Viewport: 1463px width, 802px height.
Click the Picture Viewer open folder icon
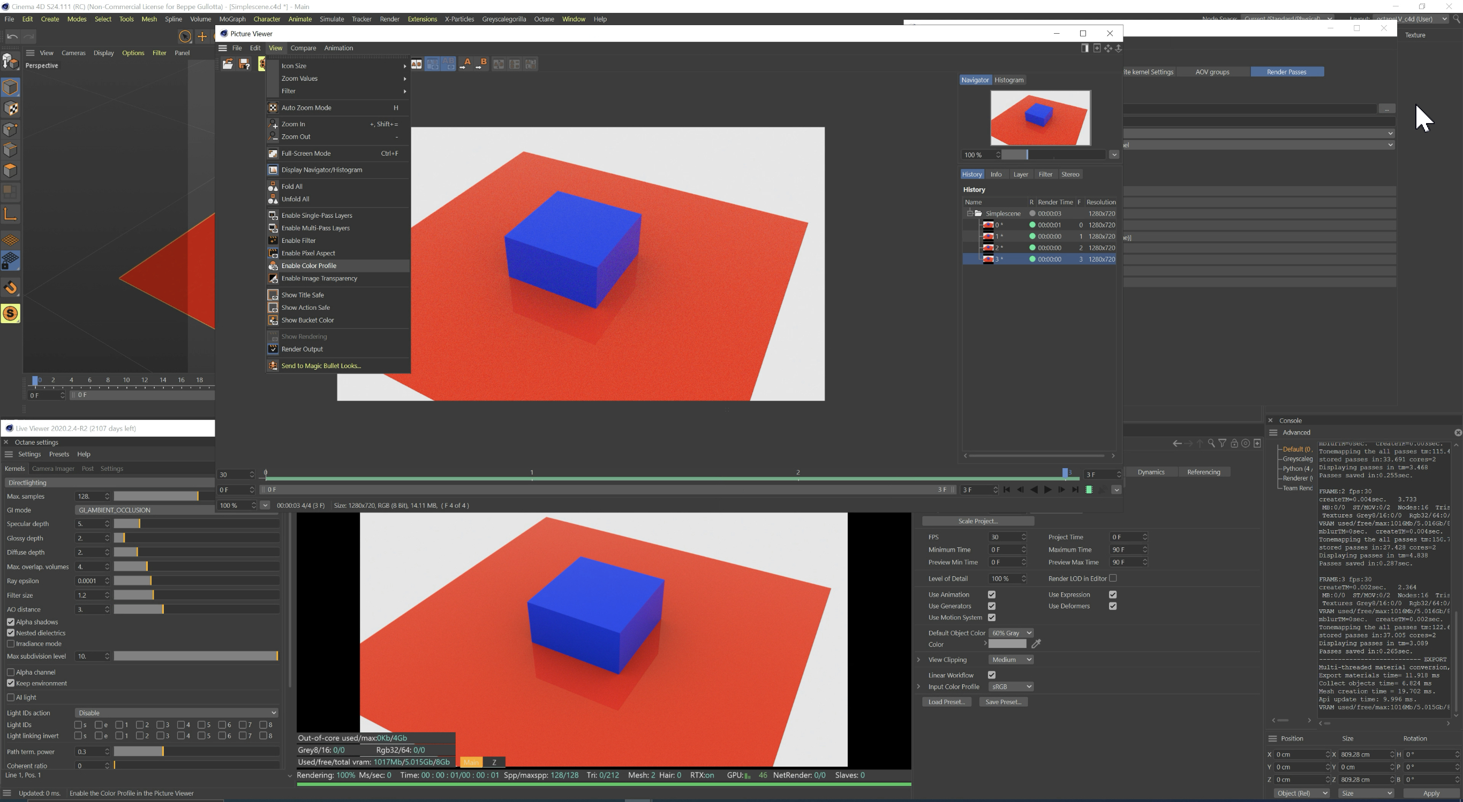(227, 64)
